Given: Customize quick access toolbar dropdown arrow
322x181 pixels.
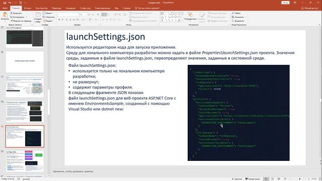Looking at the screenshot, I should (x=25, y=3).
